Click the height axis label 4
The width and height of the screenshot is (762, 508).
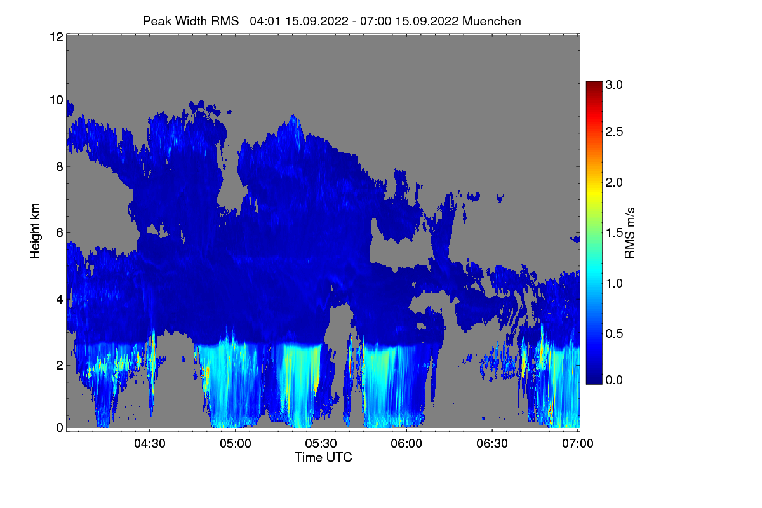[x=59, y=298]
